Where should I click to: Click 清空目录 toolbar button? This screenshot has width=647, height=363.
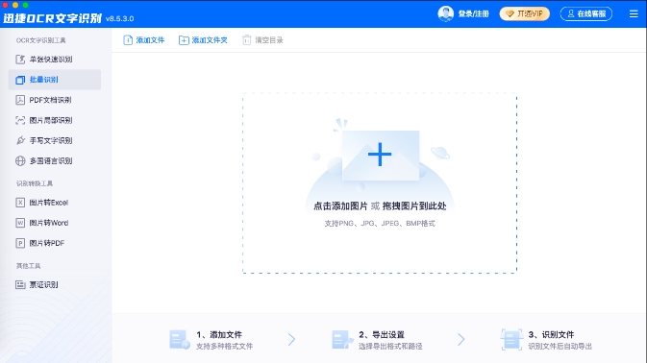tap(262, 40)
